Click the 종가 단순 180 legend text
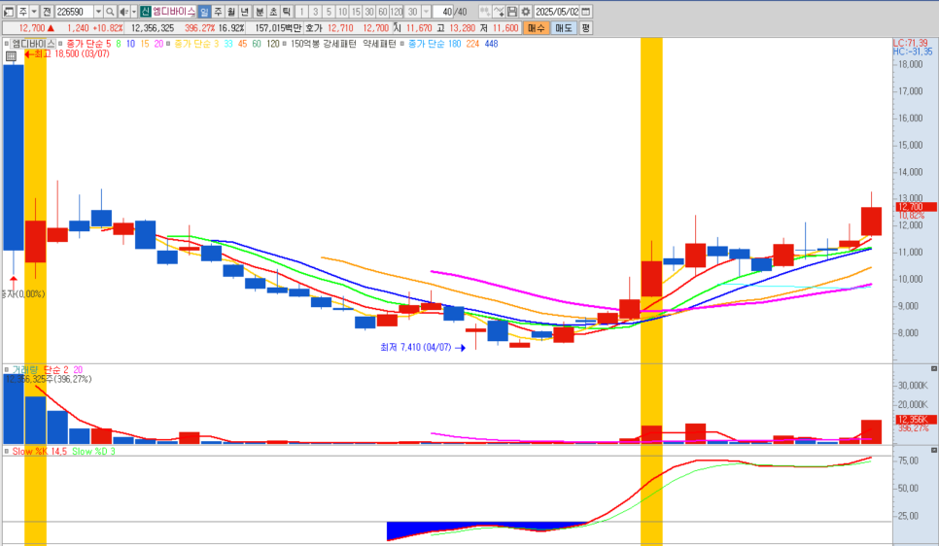Image resolution: width=939 pixels, height=546 pixels. point(435,44)
